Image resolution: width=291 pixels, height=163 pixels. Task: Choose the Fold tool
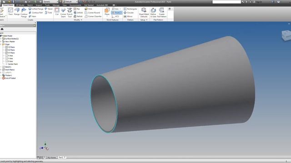[x=49, y=13]
